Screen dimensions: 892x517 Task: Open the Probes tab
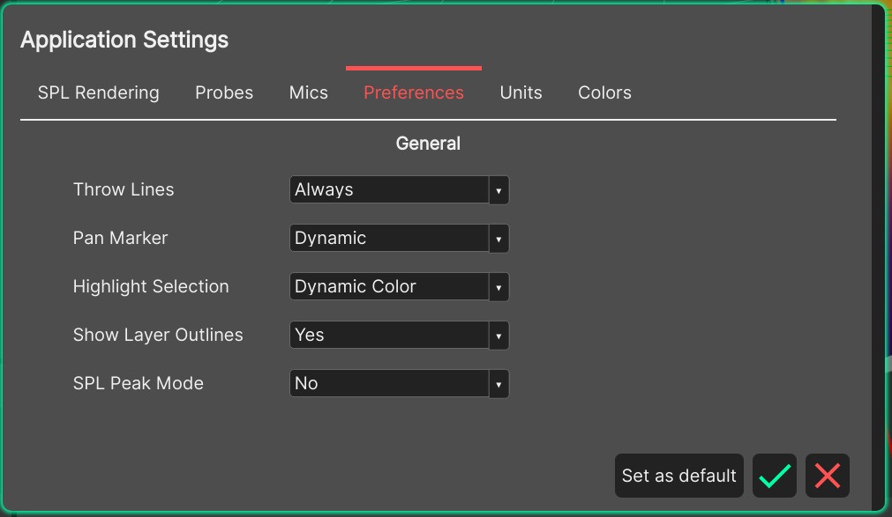223,92
